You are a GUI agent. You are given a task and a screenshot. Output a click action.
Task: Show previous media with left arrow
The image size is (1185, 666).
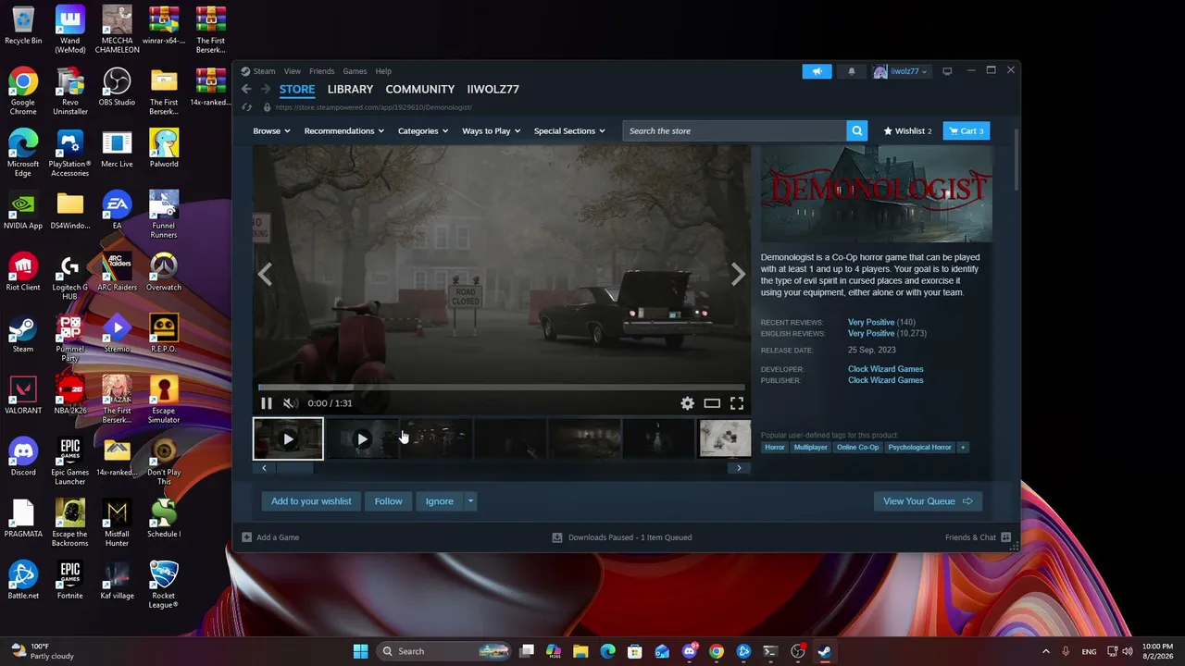click(265, 275)
